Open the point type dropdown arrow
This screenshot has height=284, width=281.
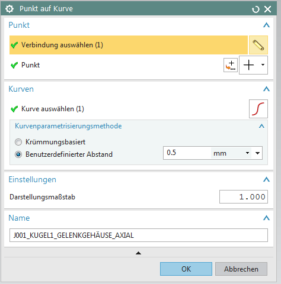[x=263, y=65]
